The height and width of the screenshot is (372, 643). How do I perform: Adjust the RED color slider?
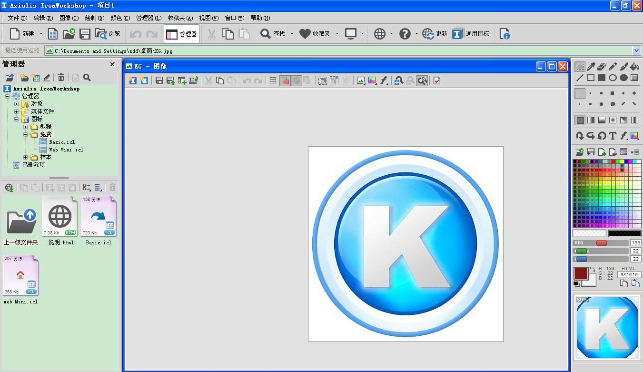click(601, 243)
